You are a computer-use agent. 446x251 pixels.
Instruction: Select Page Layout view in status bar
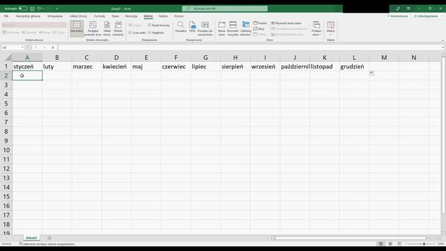tap(390, 243)
